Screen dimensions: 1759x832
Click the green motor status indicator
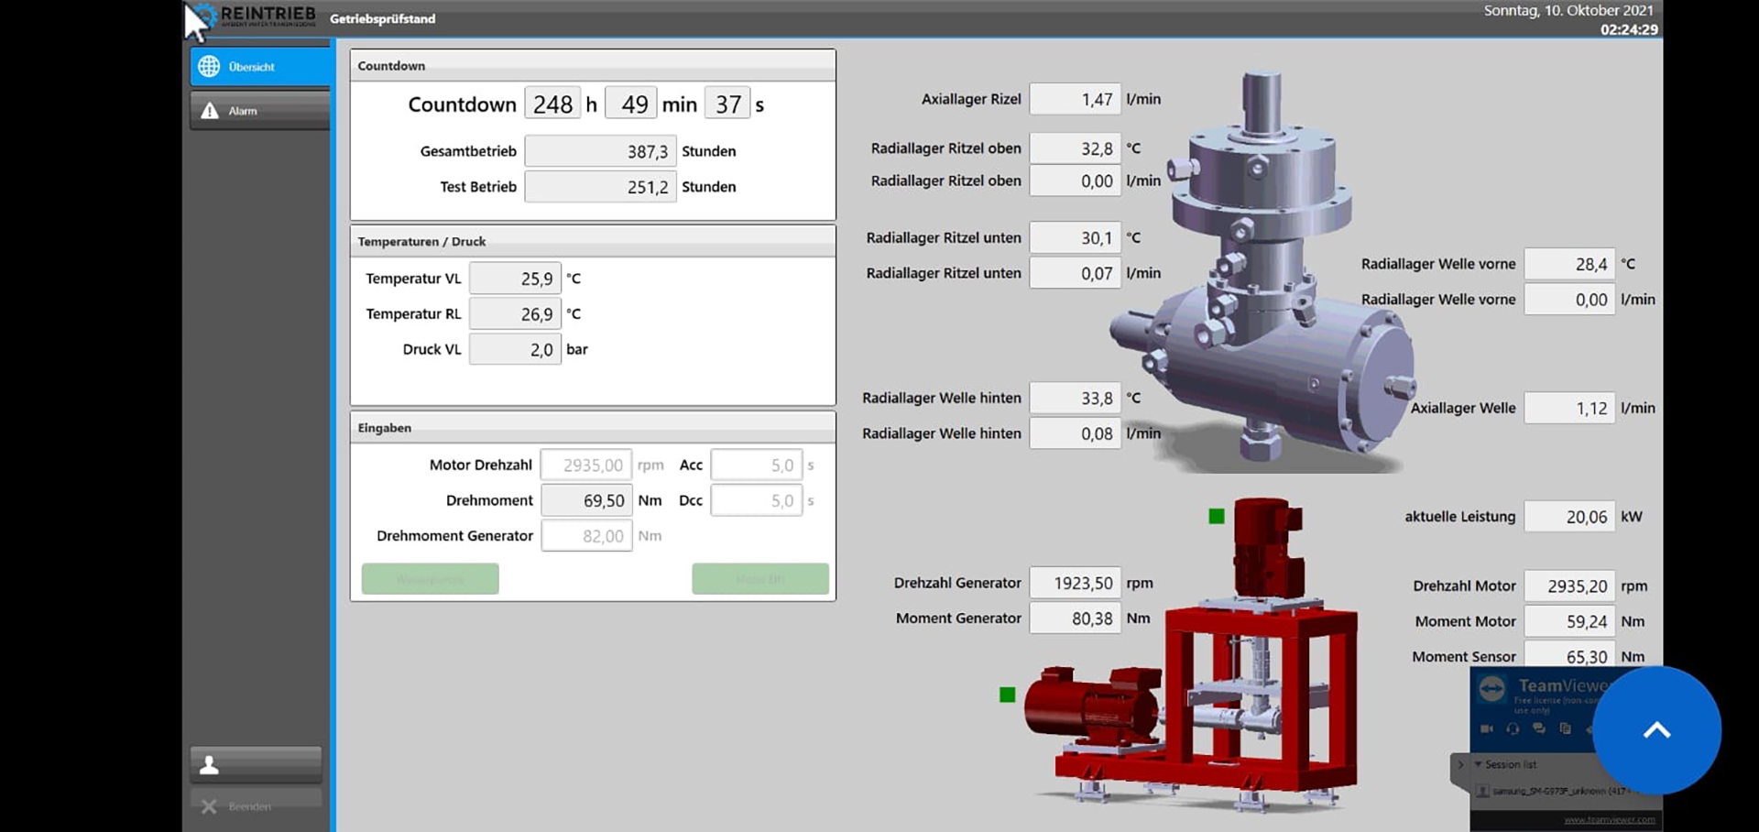coord(1217,517)
